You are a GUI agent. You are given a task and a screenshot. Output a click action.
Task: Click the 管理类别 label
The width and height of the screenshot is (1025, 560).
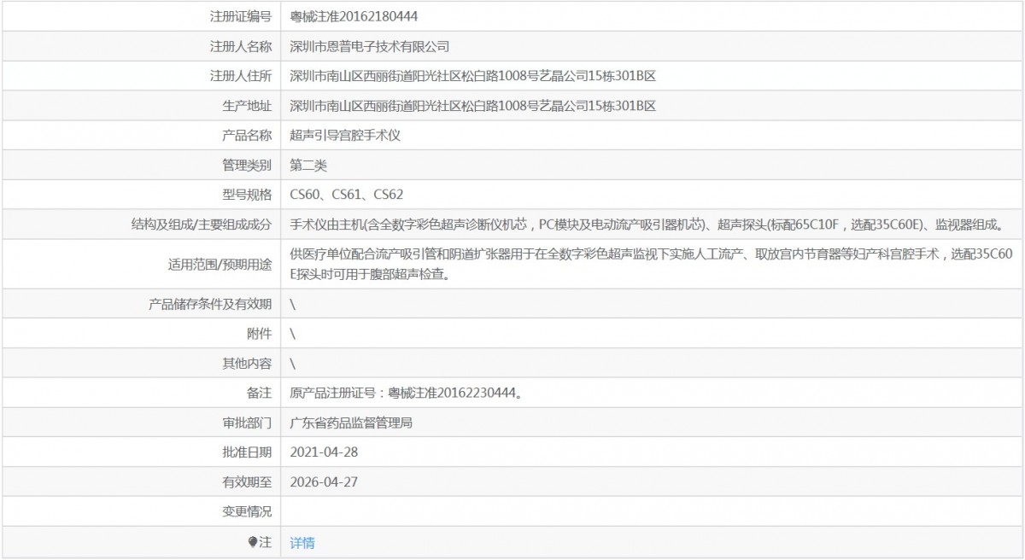pos(247,166)
